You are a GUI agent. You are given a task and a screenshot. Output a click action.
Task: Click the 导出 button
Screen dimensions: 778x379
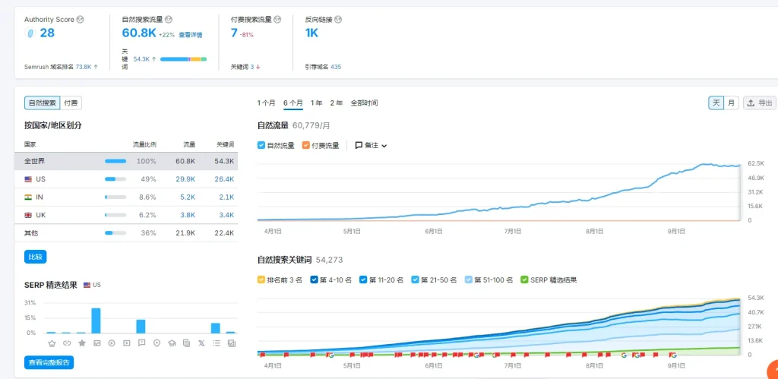760,103
